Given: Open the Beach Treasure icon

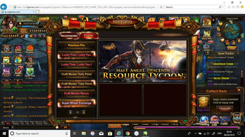Looking at the screenshot, I should pos(30,49).
